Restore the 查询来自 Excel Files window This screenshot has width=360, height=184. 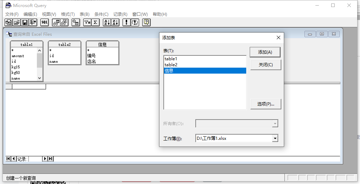click(x=322, y=34)
